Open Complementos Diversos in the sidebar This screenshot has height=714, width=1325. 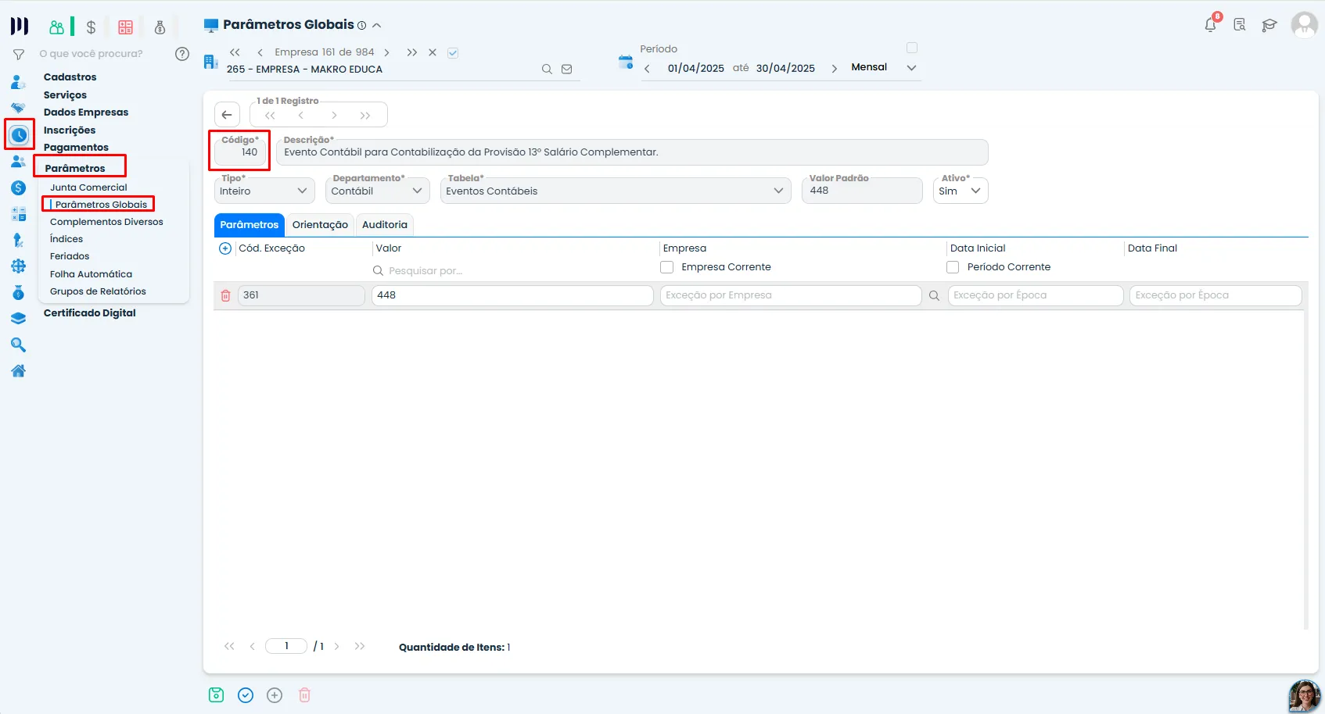(x=106, y=222)
